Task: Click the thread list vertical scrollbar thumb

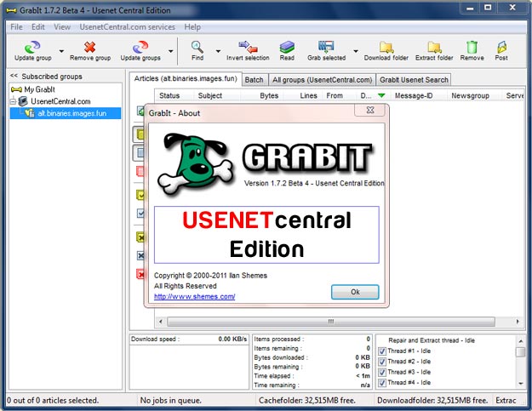Action: [x=520, y=352]
